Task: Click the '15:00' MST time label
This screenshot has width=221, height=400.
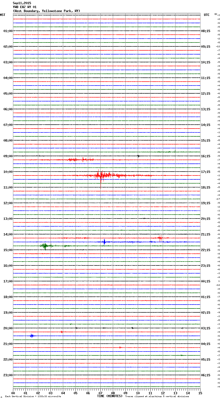Action: [8, 250]
